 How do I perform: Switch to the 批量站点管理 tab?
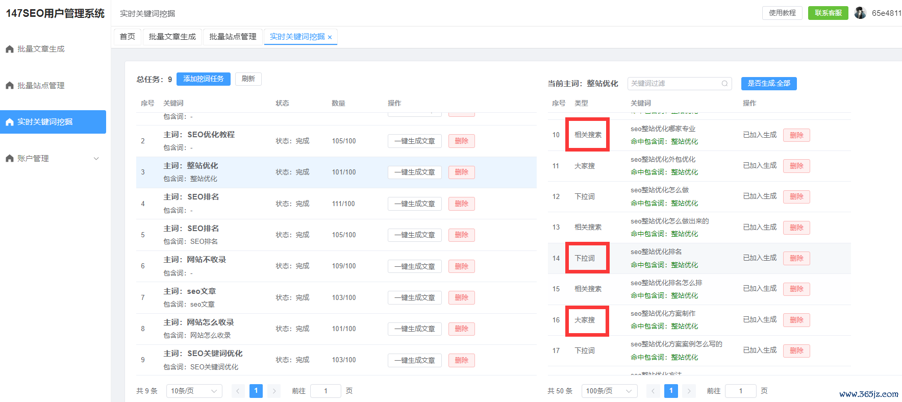(x=233, y=37)
